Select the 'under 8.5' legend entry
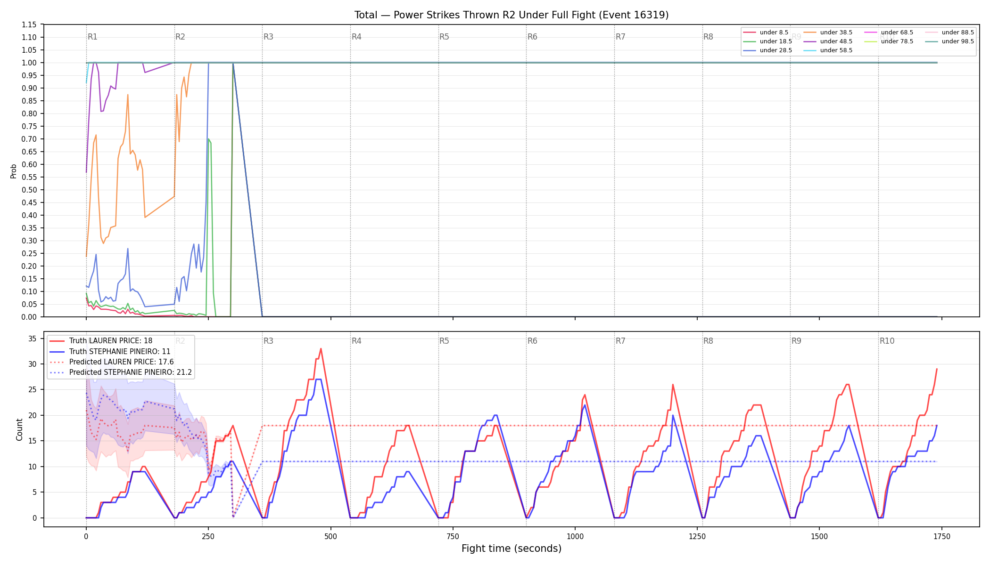Image resolution: width=990 pixels, height=565 pixels. 766,32
